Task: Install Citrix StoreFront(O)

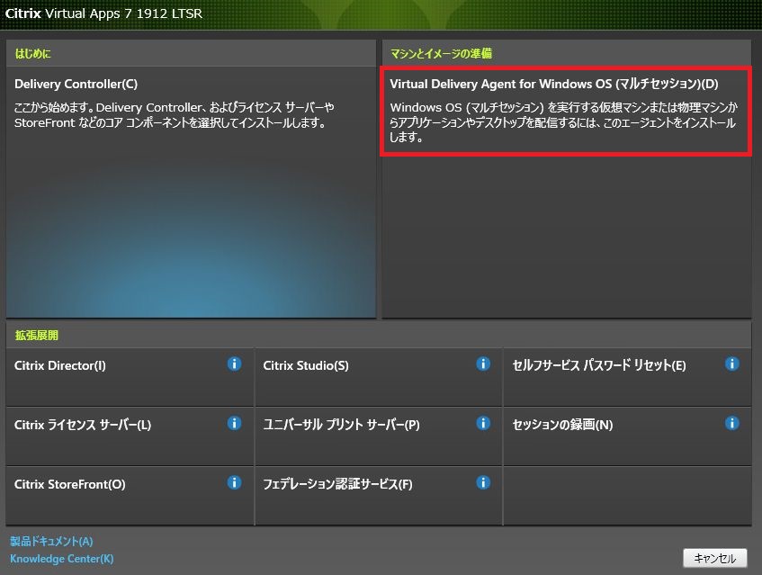Action: click(70, 484)
